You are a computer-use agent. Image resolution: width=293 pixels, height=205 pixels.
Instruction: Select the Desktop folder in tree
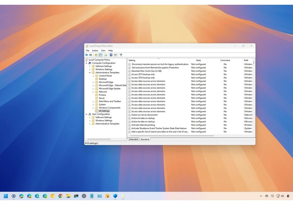pos(103,79)
